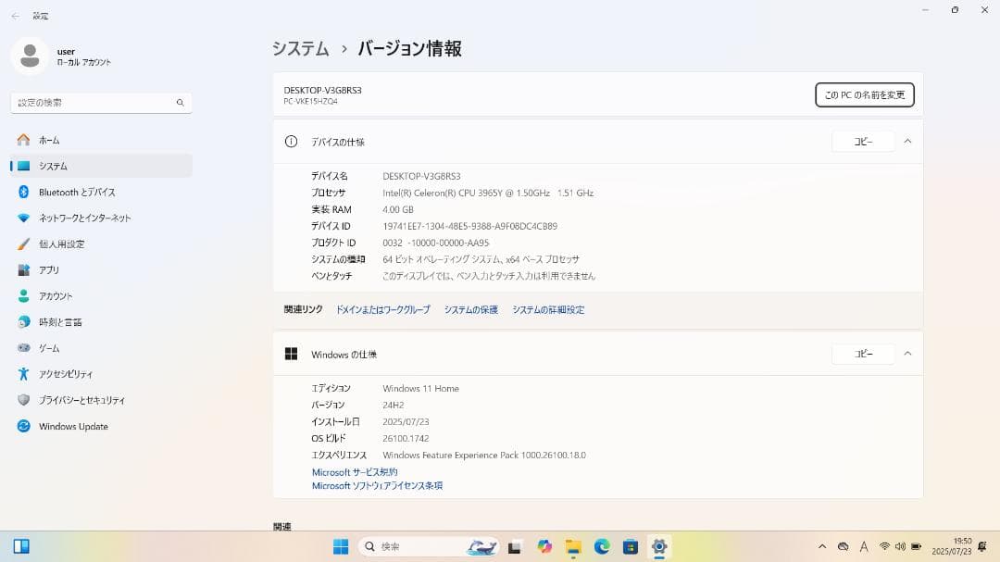Click the Windows Update sync icon
This screenshot has width=1000, height=562.
pyautogui.click(x=23, y=426)
